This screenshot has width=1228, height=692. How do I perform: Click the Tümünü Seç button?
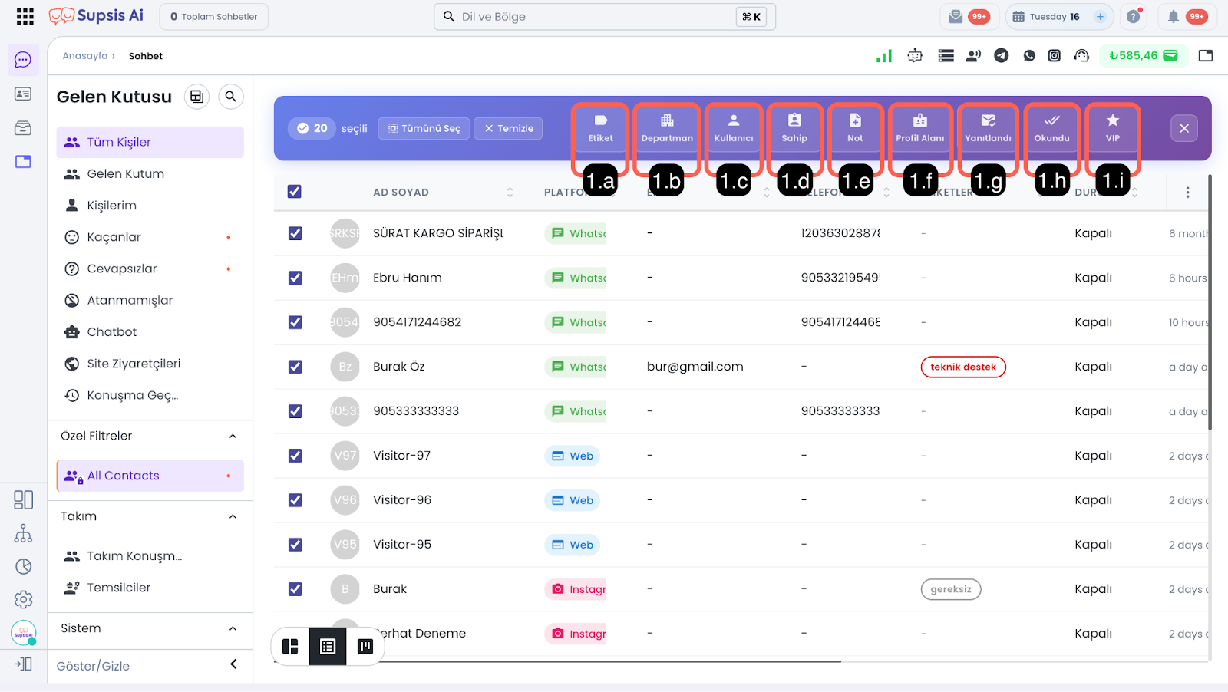click(424, 128)
